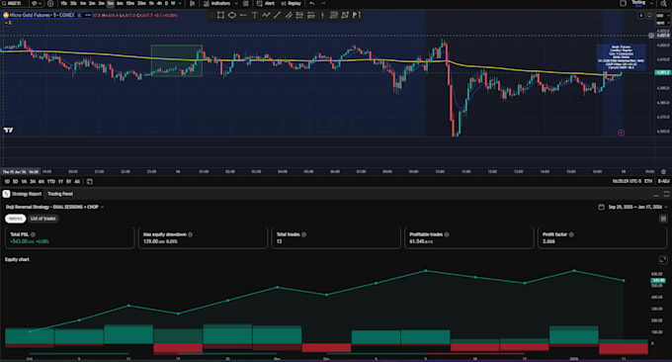Select the 30m timeframe

pos(141,3)
